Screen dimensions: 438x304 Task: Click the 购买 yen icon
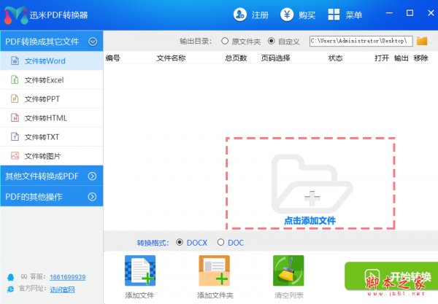pyautogui.click(x=287, y=15)
